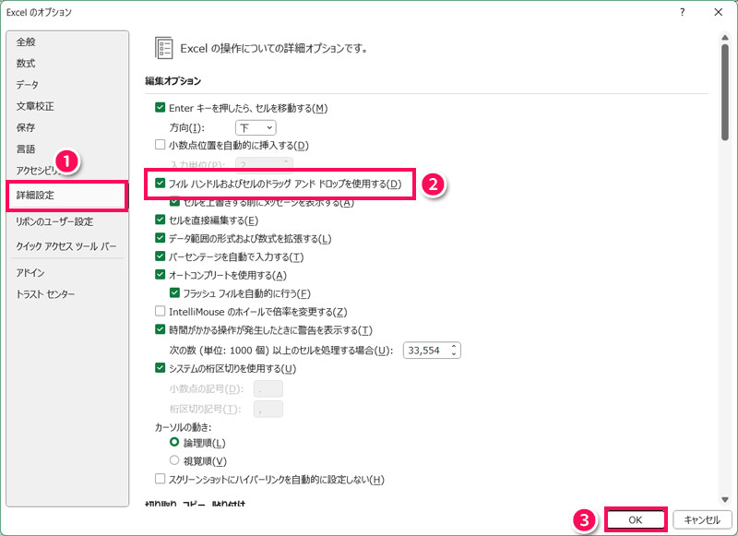The width and height of the screenshot is (738, 536).
Task: Enable スクリーンショットにハイパーリンクを自動的に設定しない
Action: coord(160,479)
